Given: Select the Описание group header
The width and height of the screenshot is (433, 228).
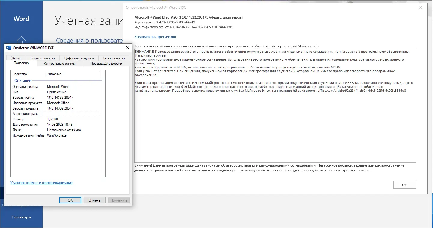Looking at the screenshot, I should [x=23, y=81].
